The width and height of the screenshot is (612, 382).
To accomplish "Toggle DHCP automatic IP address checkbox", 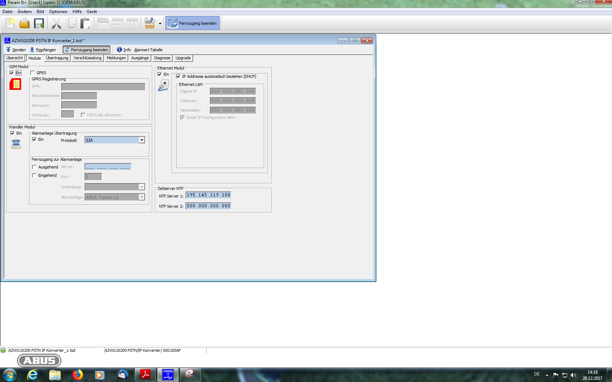I will pos(178,76).
